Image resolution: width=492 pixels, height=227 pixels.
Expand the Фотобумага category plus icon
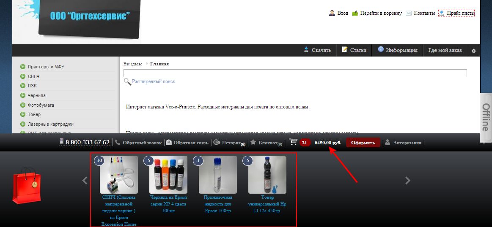(22, 105)
